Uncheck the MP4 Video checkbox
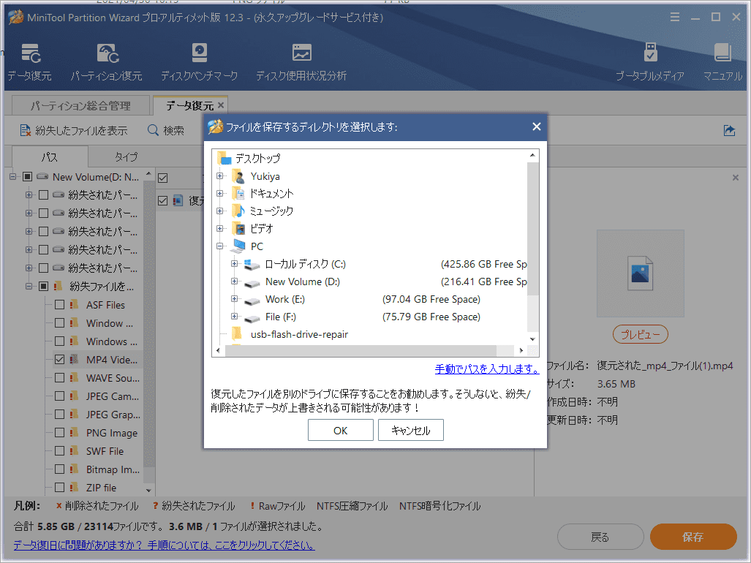Screen dimensions: 751x563 pyautogui.click(x=61, y=359)
